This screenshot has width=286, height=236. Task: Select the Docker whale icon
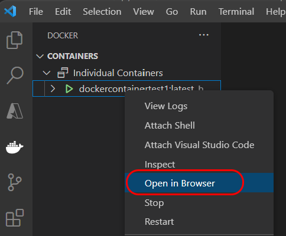tap(15, 147)
